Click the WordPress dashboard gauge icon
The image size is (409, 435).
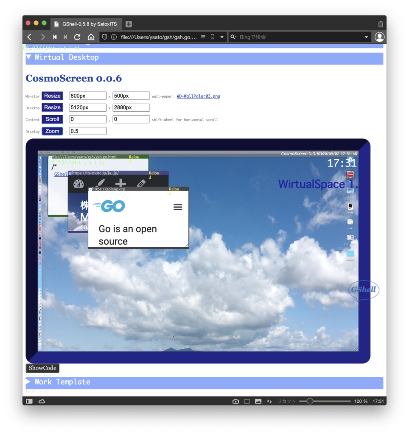tap(78, 184)
